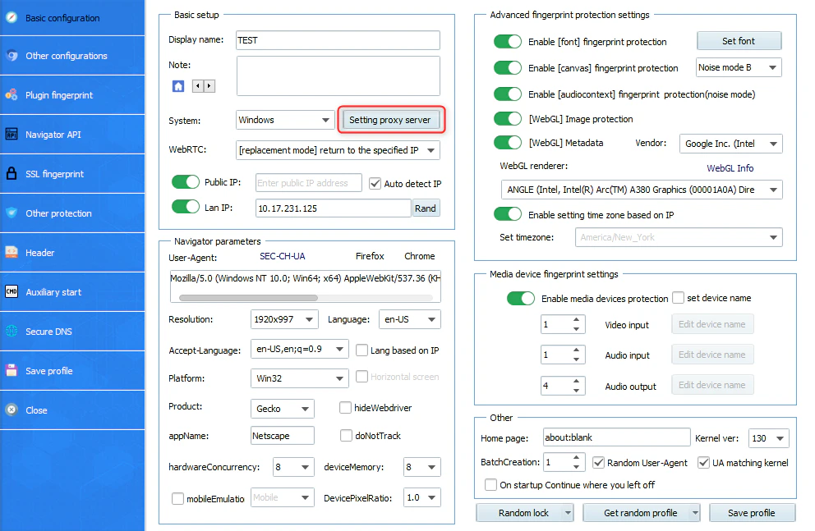The image size is (815, 531).
Task: Open the Language en-US dropdown
Action: coord(410,319)
